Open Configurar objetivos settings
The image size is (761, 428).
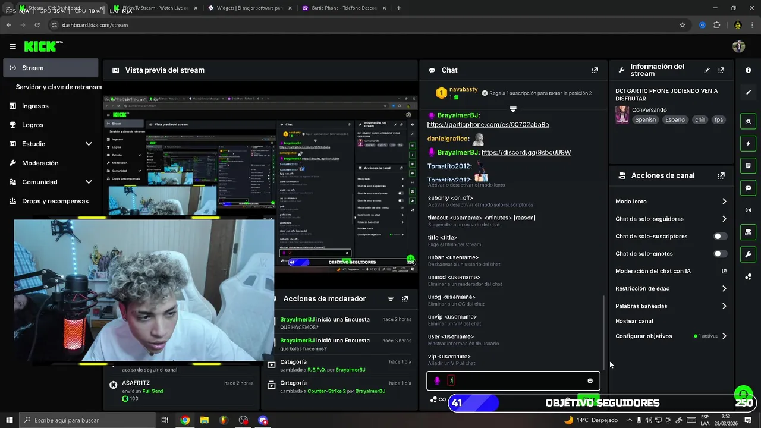tap(671, 336)
